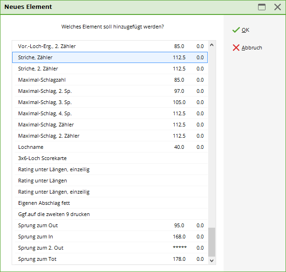The width and height of the screenshot is (286, 272).
Task: Maximize the Neues Element dialog window
Action: tap(262, 7)
